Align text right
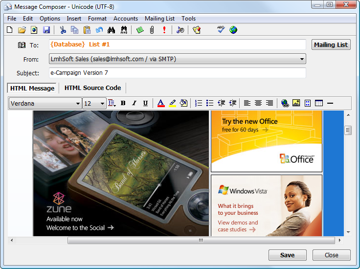 coord(270,103)
